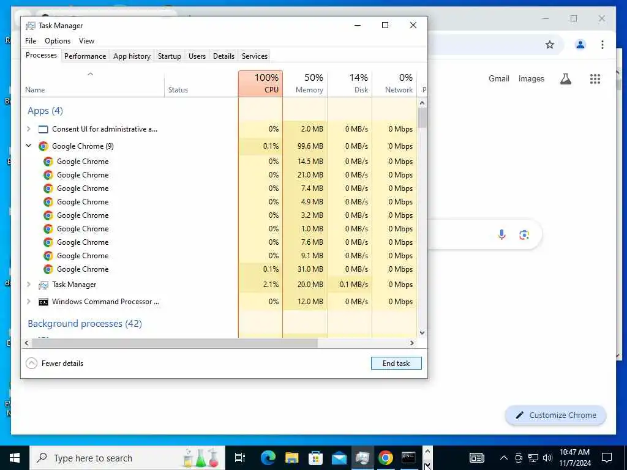Sort by the Network column header
627x470 pixels.
(x=395, y=83)
